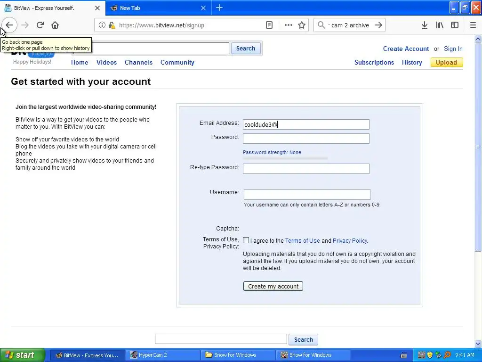This screenshot has width=482, height=362.
Task: Click the scrollbar up arrow
Action: coord(478,39)
